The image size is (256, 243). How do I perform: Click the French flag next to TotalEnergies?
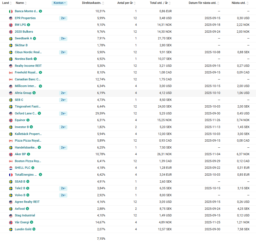pos(11,175)
